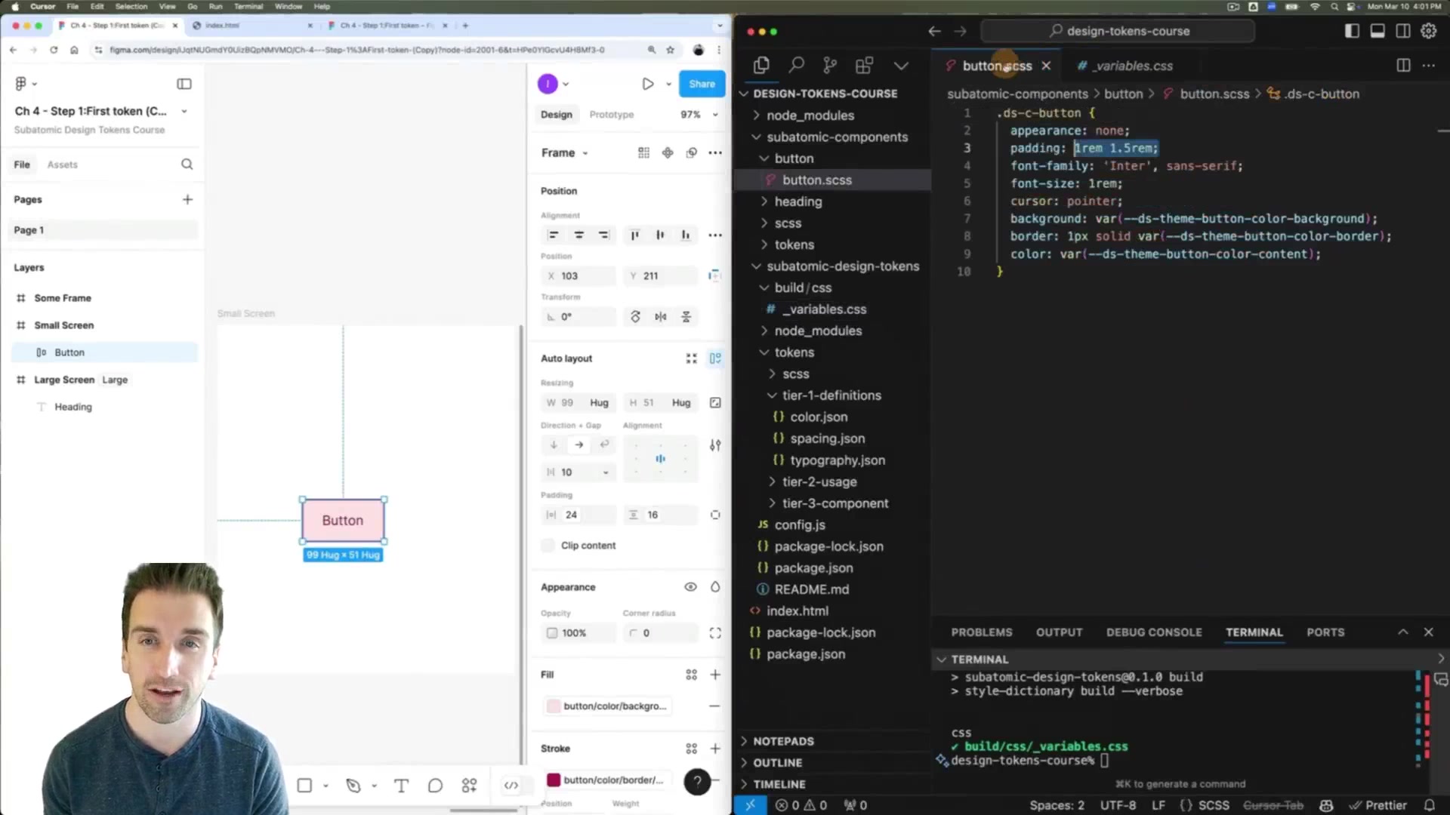Click the Share button in Figma

point(702,84)
